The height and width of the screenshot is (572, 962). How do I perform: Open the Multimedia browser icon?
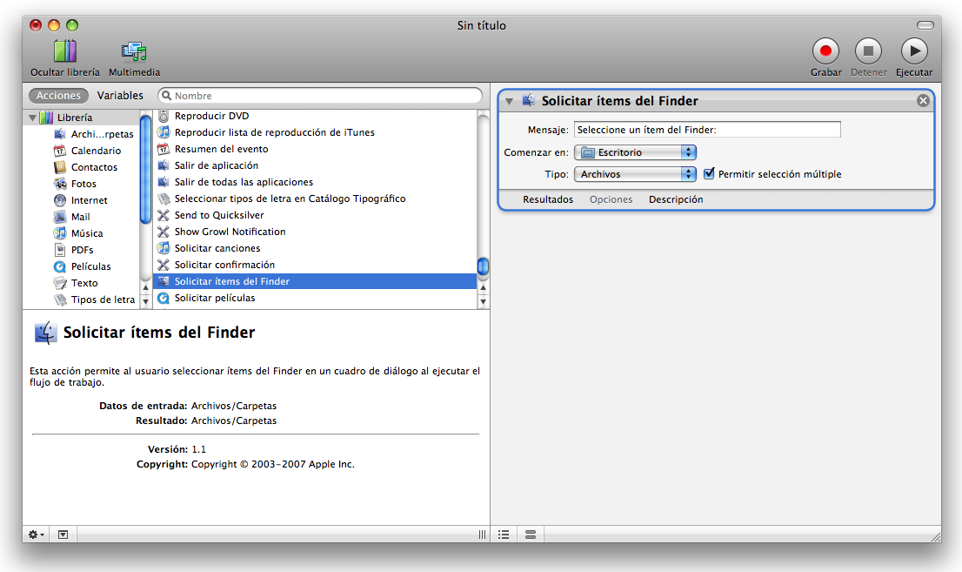(x=134, y=51)
